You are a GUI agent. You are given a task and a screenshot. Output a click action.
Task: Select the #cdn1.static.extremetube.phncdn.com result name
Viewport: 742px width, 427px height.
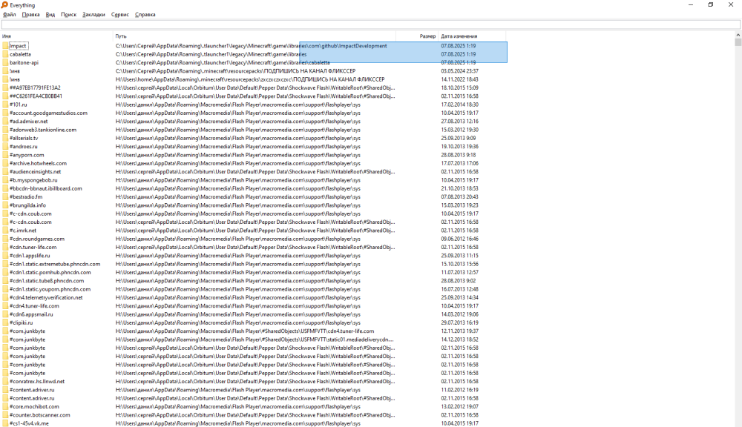click(x=55, y=264)
